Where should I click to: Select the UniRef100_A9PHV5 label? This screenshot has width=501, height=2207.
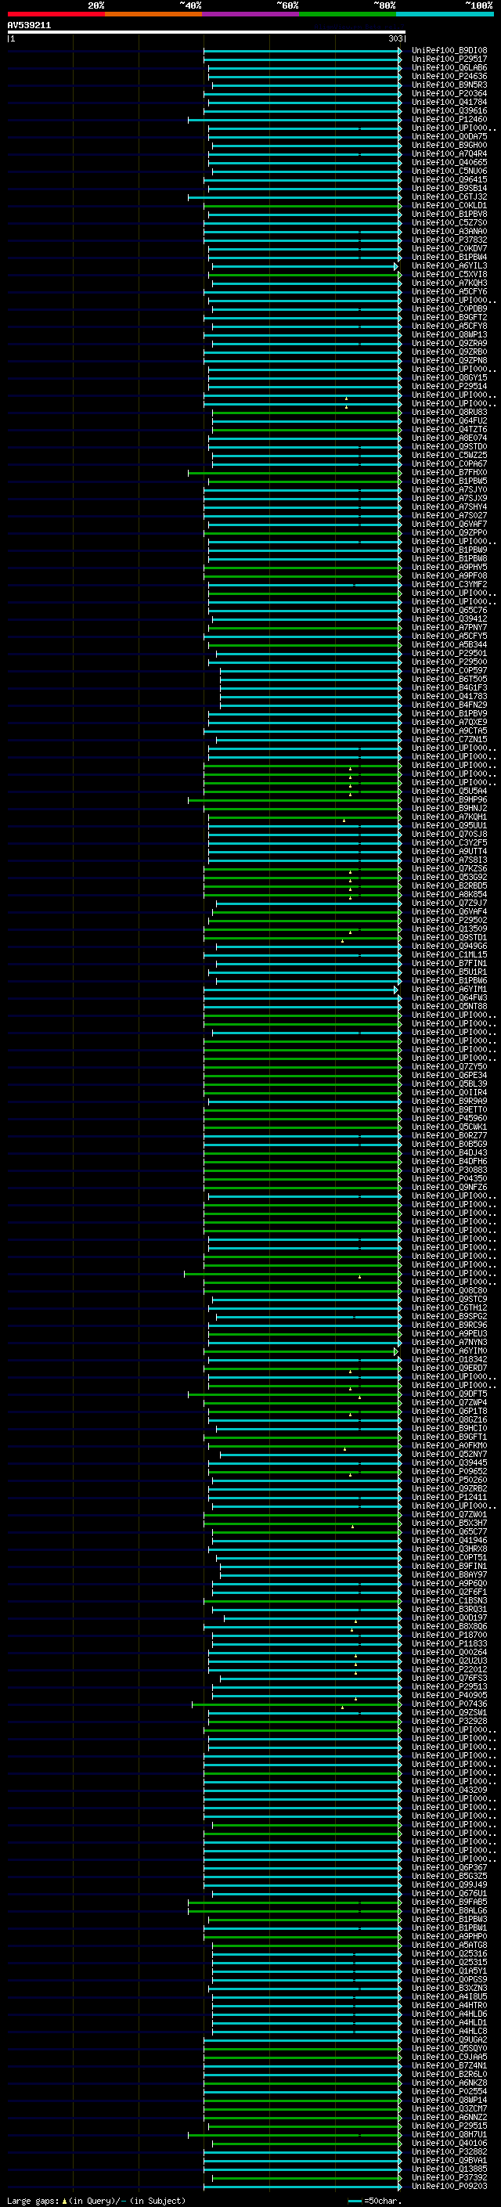point(449,567)
